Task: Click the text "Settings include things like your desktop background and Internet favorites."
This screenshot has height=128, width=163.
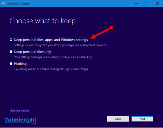Action: tap(61, 45)
